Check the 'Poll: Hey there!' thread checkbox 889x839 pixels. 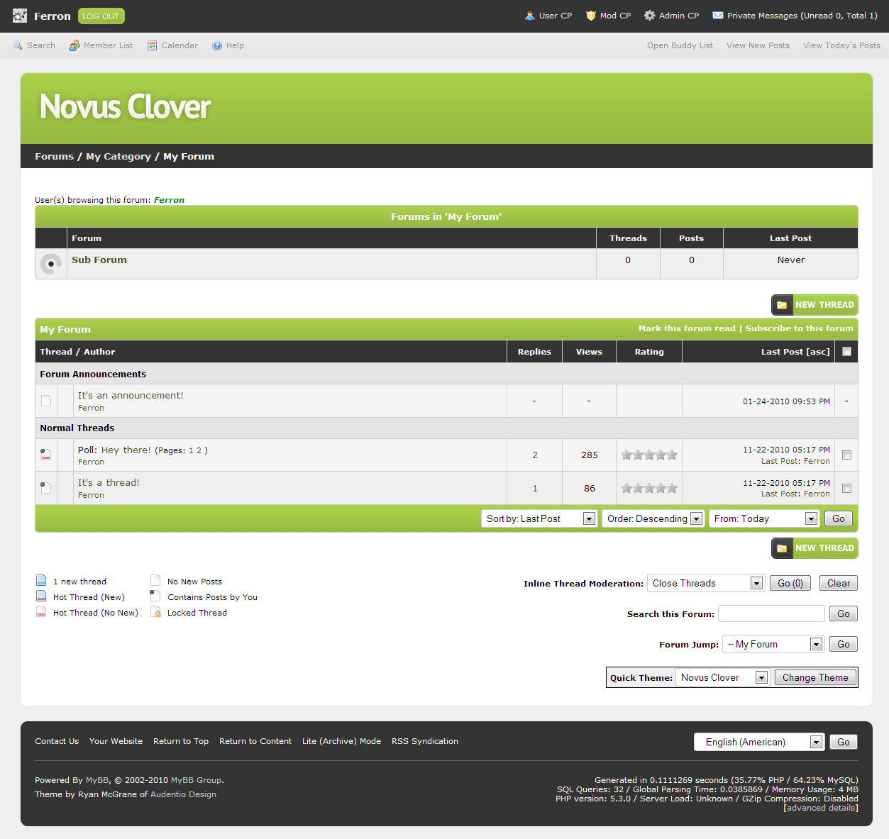tap(846, 455)
